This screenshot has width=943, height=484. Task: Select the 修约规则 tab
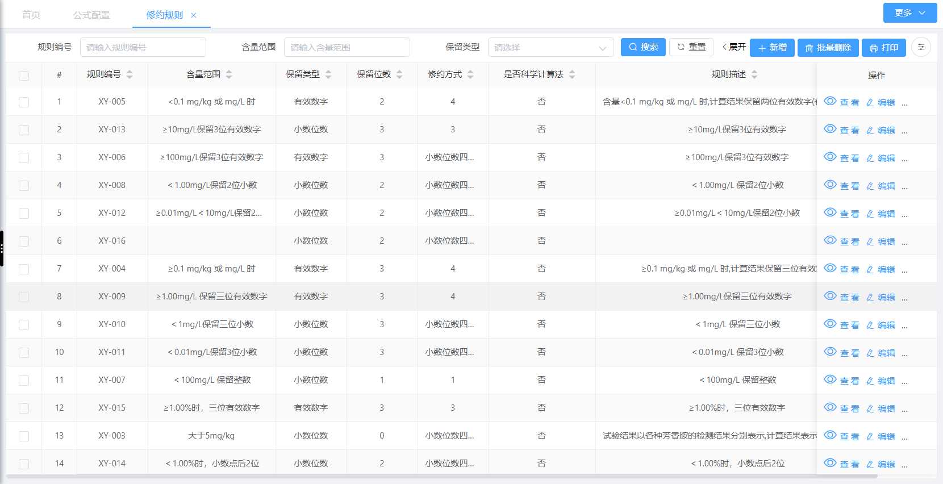pyautogui.click(x=165, y=15)
